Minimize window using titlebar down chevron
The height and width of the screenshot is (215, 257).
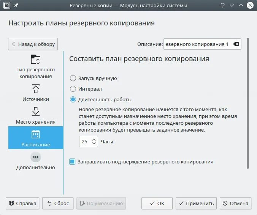(x=232, y=5)
